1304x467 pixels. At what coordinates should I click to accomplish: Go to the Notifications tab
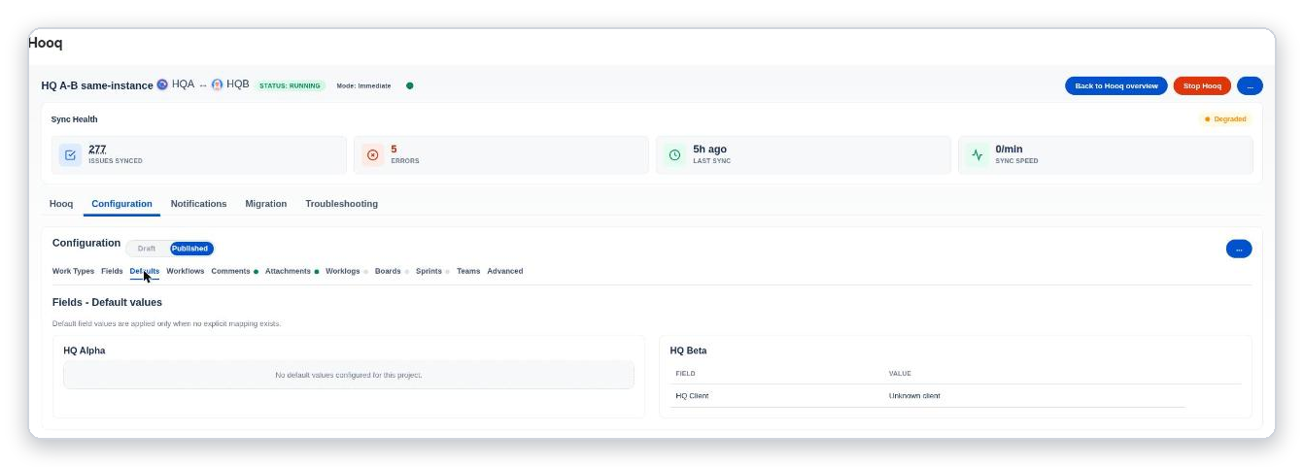(198, 204)
